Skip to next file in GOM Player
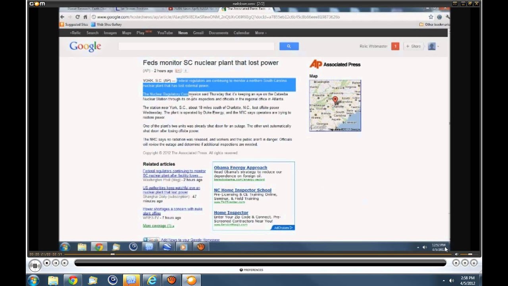 tap(64, 263)
